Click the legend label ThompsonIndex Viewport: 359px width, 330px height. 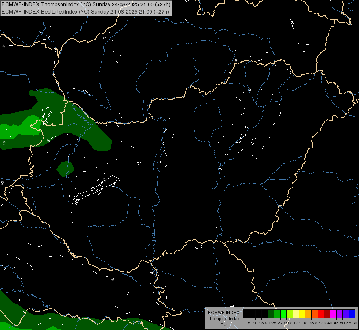(x=224, y=319)
